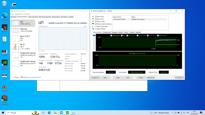Click the CPU icon beside Stress CPU
Image resolution: width=205 pixels, height=115 pixels.
[93, 16]
